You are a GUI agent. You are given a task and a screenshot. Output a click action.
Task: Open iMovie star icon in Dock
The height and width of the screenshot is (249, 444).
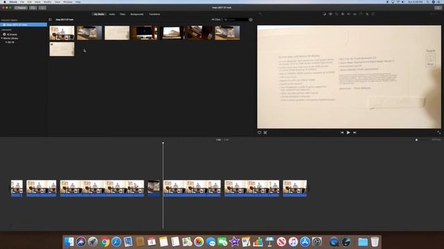coord(234,242)
